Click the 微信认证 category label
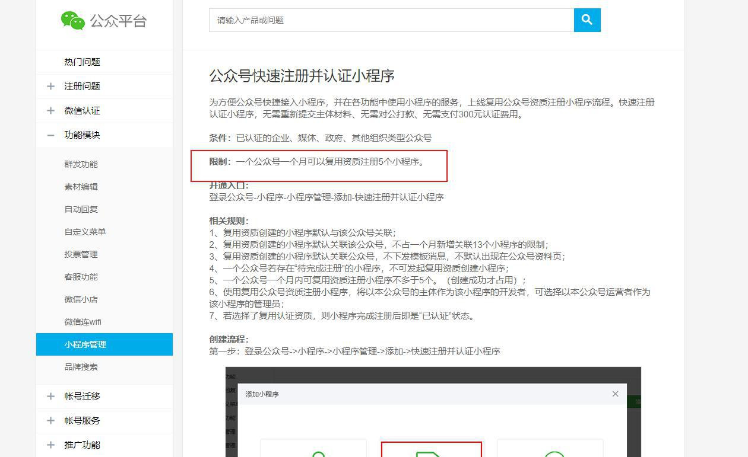748x457 pixels. [x=82, y=111]
